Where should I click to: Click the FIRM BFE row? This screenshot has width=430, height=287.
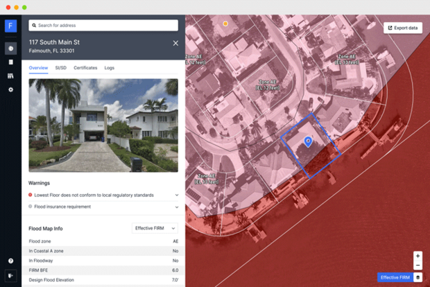(103, 270)
